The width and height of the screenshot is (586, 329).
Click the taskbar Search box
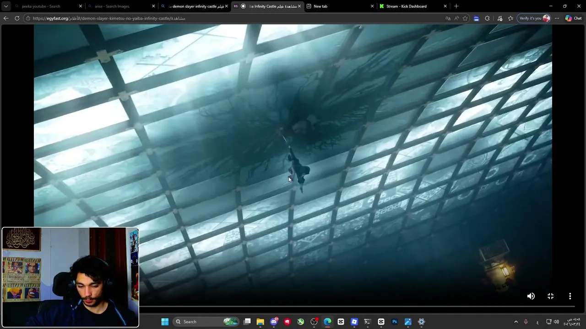(x=206, y=322)
